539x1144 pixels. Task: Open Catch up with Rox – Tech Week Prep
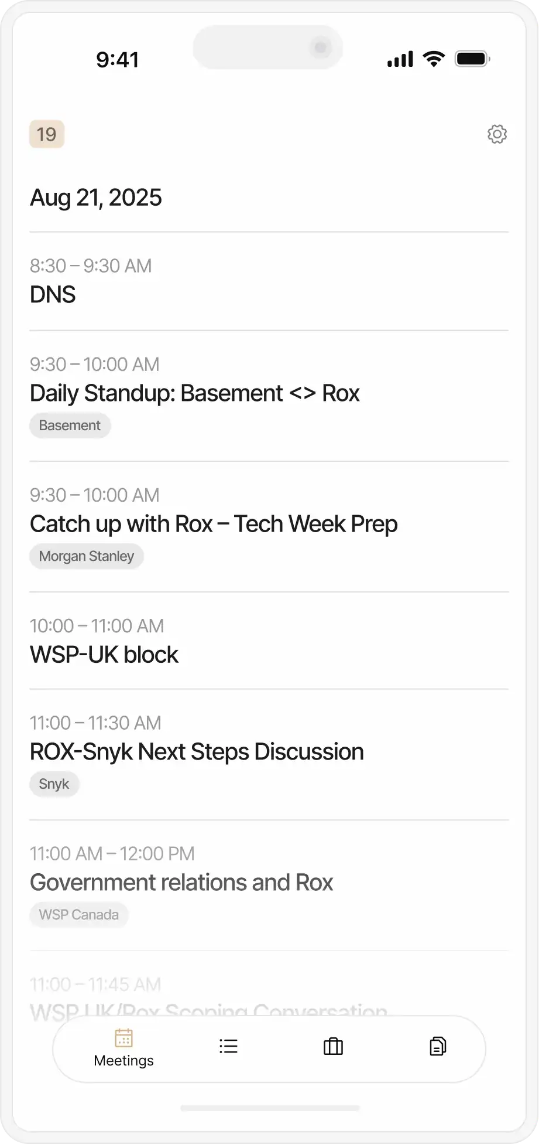(x=214, y=524)
